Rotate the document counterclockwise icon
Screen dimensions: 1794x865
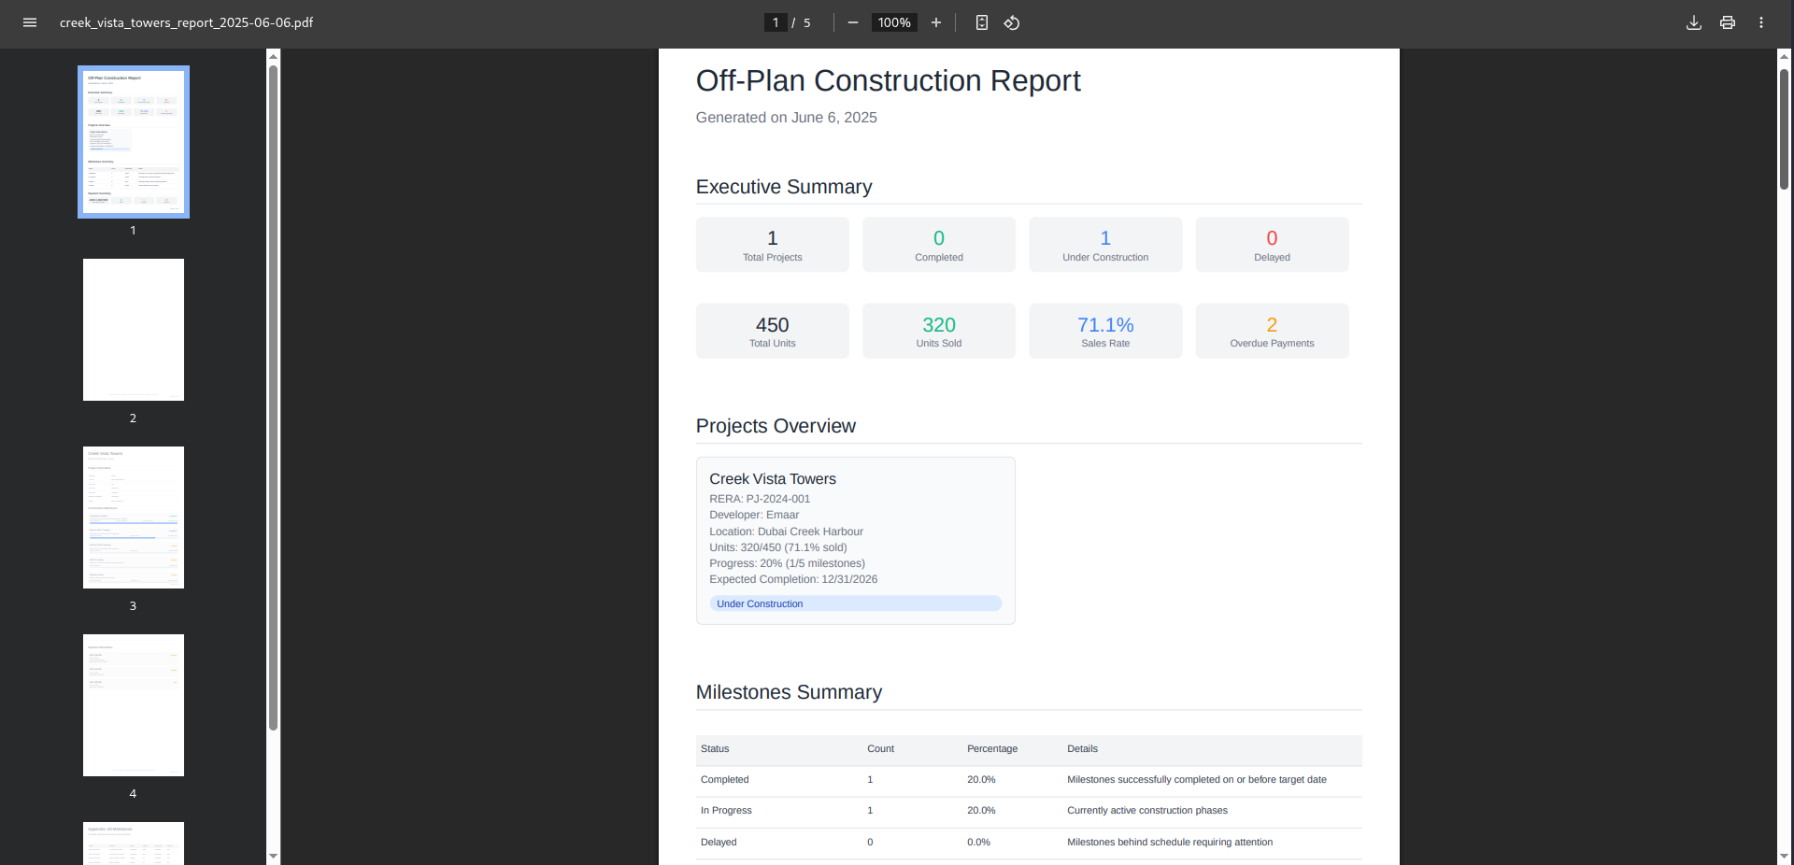[x=1012, y=22]
